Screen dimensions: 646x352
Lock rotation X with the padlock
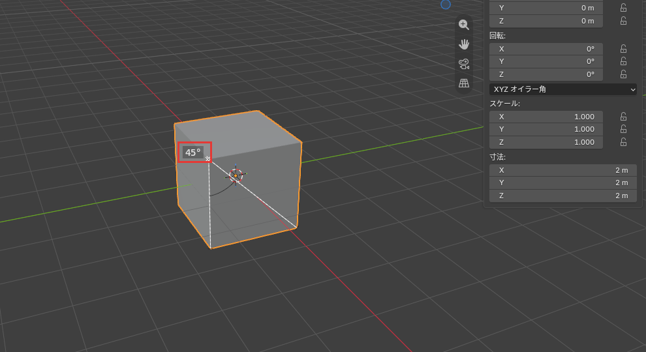623,49
